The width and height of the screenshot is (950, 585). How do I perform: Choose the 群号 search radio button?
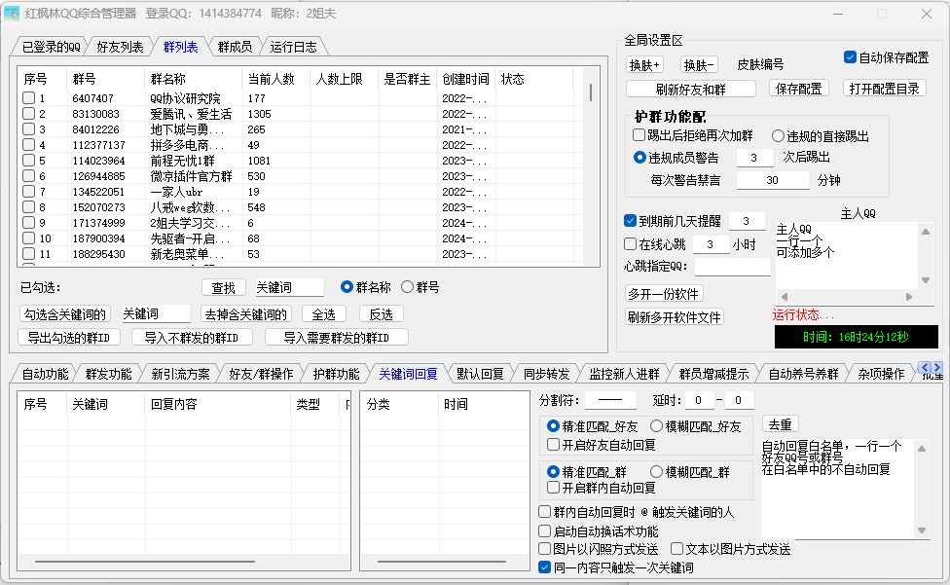pyautogui.click(x=407, y=287)
